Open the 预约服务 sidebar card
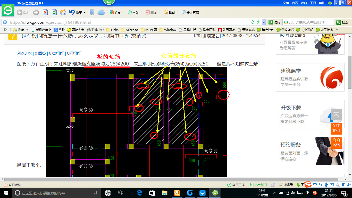This screenshot has height=198, width=352. tap(310, 151)
